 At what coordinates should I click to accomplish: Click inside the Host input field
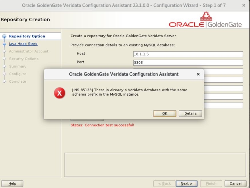point(188,54)
